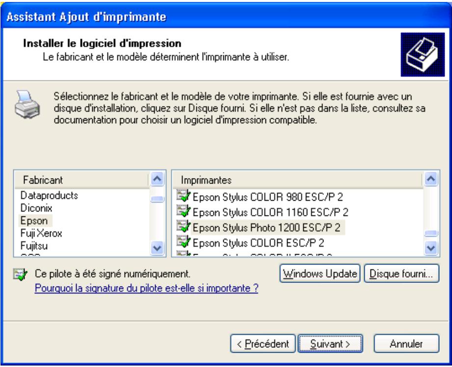Click the Imprimantes list's up arrow
This screenshot has height=367, width=452.
[431, 179]
